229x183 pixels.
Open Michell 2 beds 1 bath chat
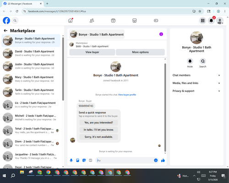pos(31,118)
